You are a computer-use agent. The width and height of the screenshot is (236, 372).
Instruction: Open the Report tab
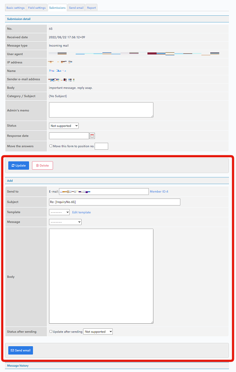[91, 7]
